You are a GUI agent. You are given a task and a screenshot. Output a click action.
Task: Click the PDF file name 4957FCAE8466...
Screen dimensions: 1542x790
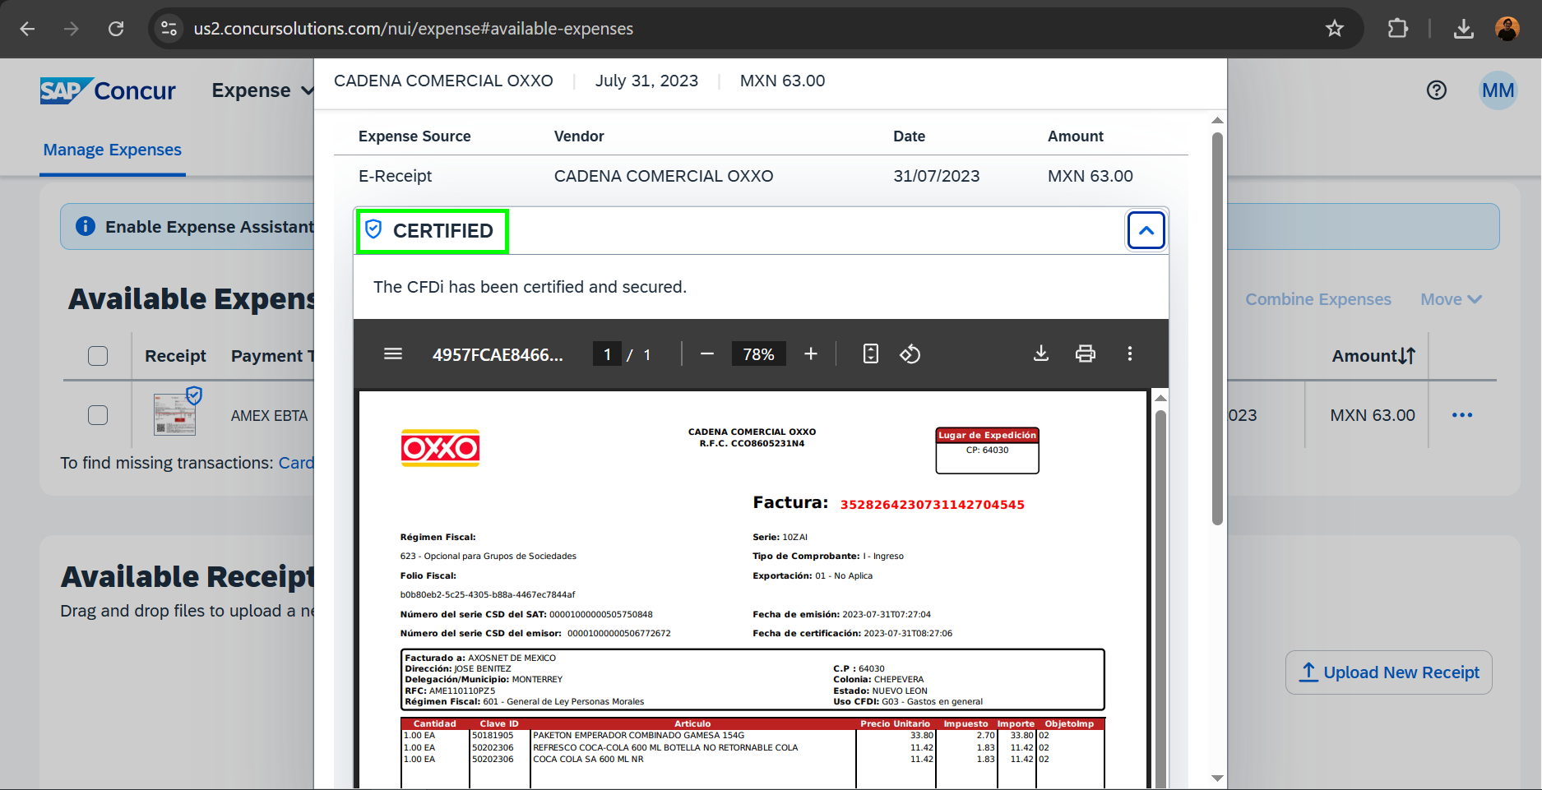(498, 354)
